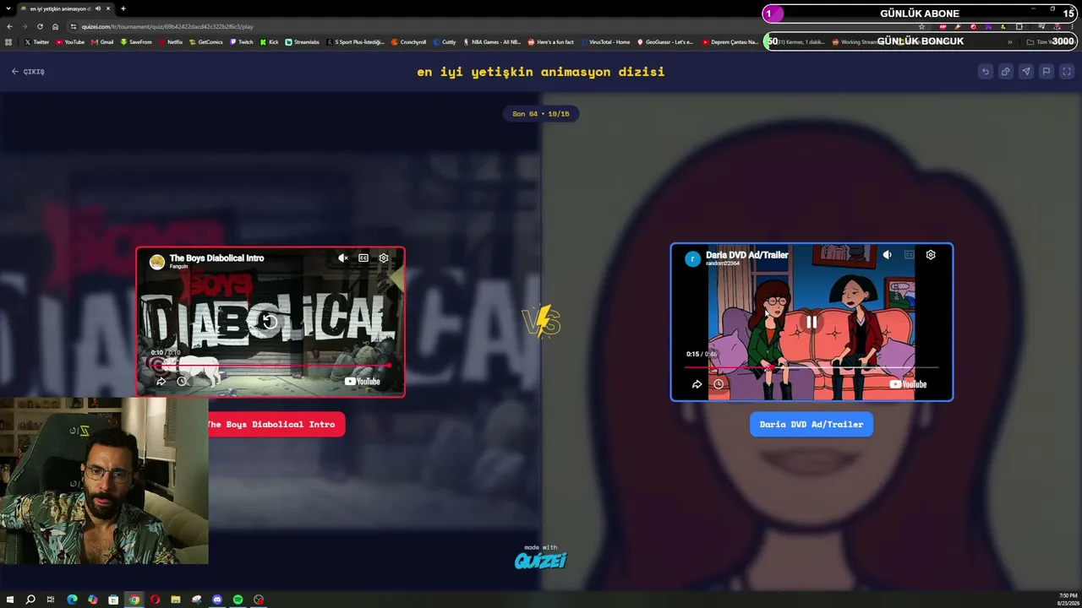Expand the tab search dropdown arrow
The height and width of the screenshot is (608, 1082).
(9, 8)
